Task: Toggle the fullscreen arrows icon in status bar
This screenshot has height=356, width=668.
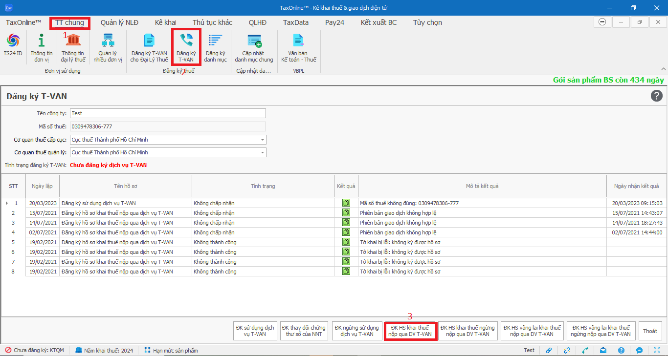Action: click(x=657, y=350)
